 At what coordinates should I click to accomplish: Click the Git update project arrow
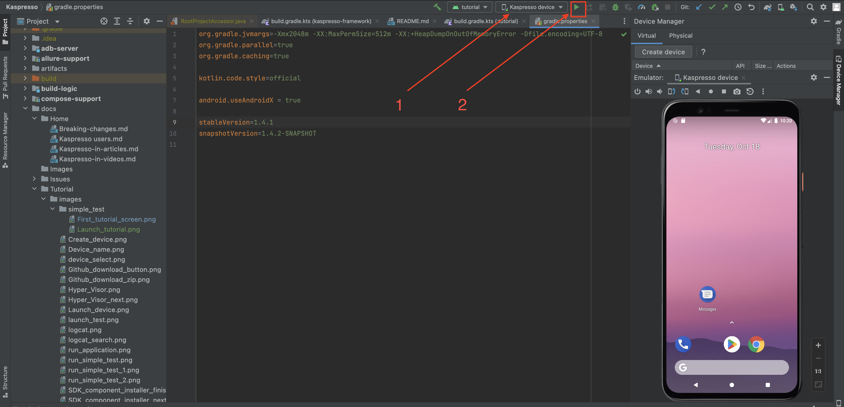(699, 7)
